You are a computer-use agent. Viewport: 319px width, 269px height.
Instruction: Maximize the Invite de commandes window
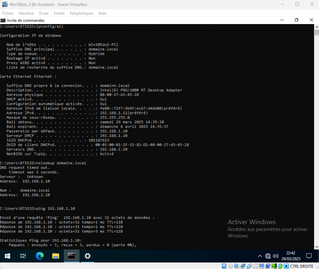pos(297,20)
